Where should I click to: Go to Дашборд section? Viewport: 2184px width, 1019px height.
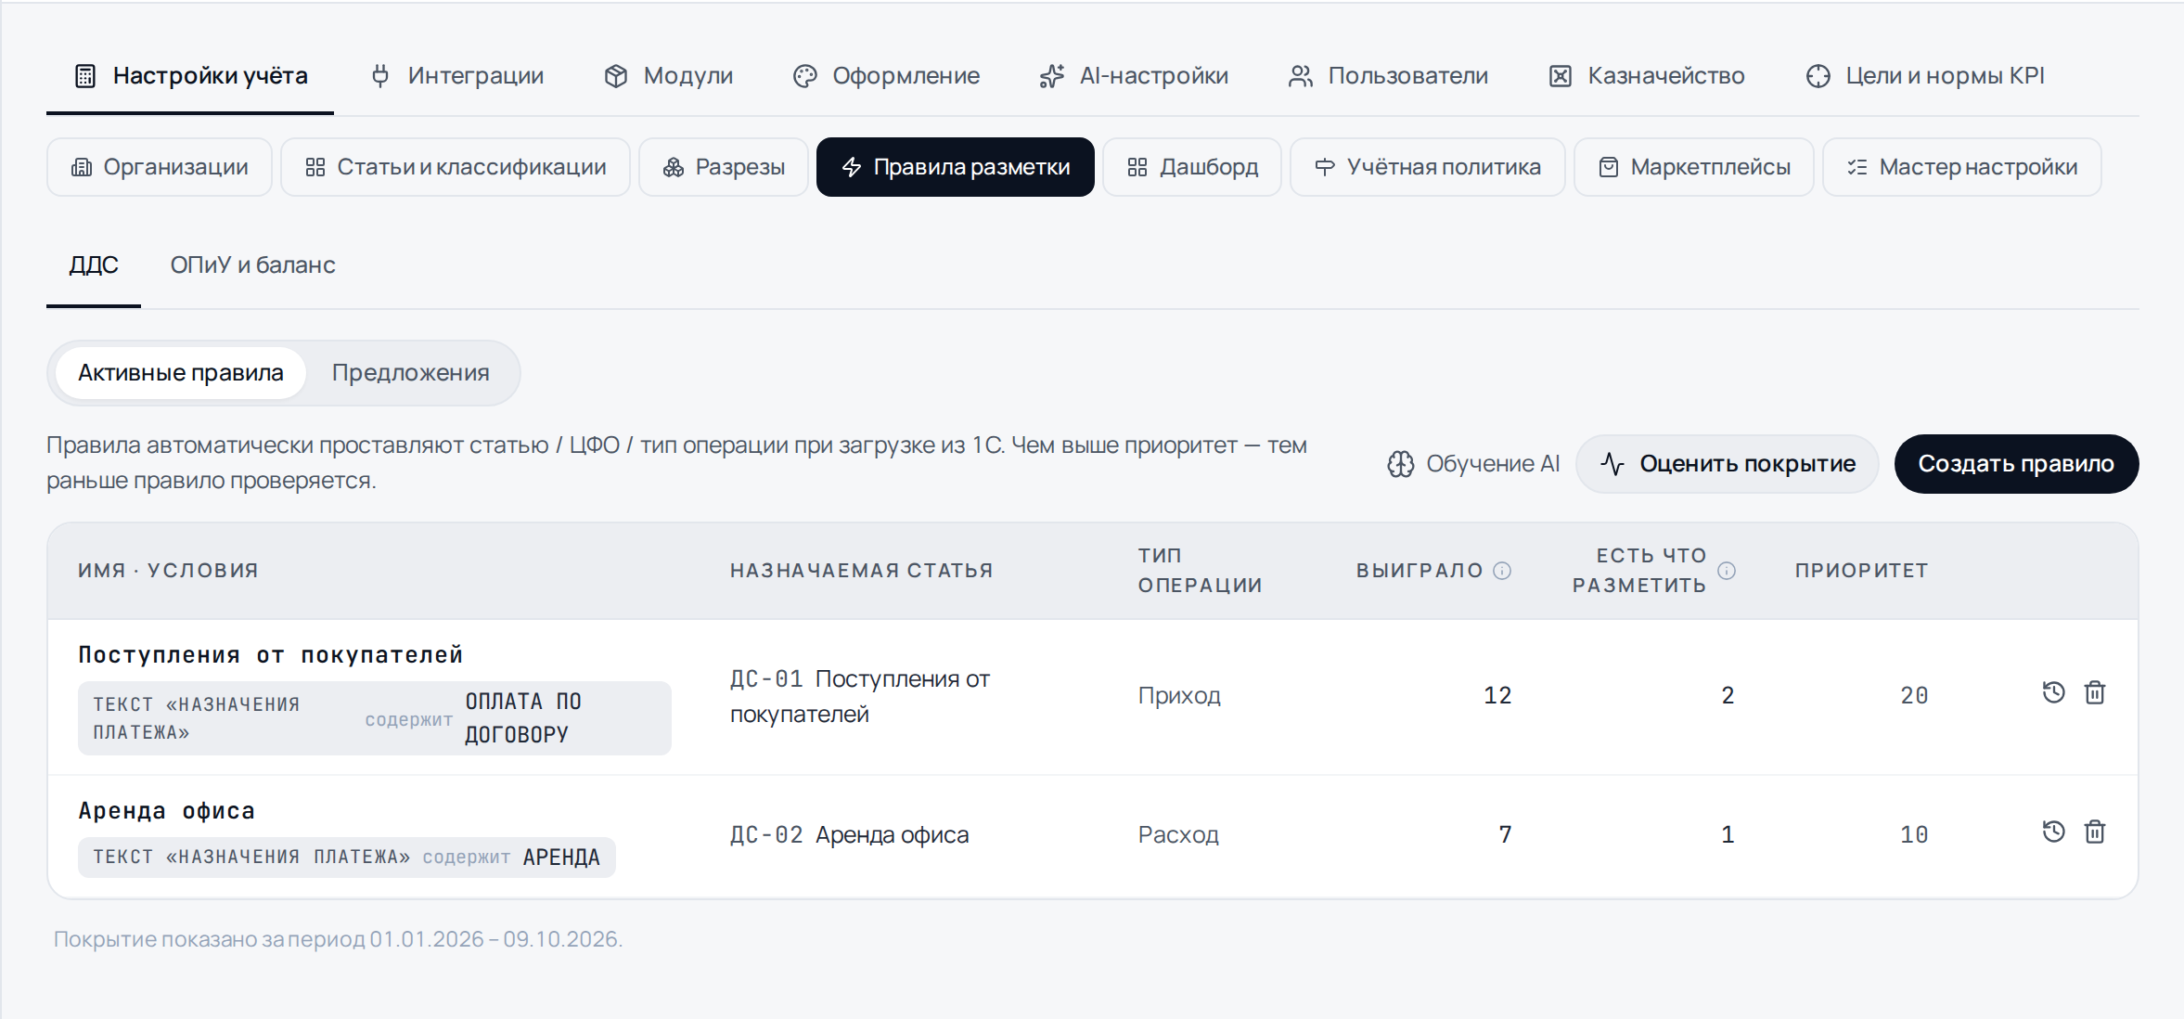[x=1192, y=167]
